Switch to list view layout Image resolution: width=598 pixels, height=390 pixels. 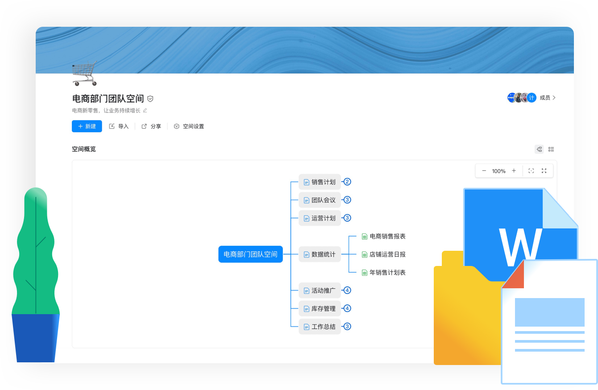(x=551, y=149)
